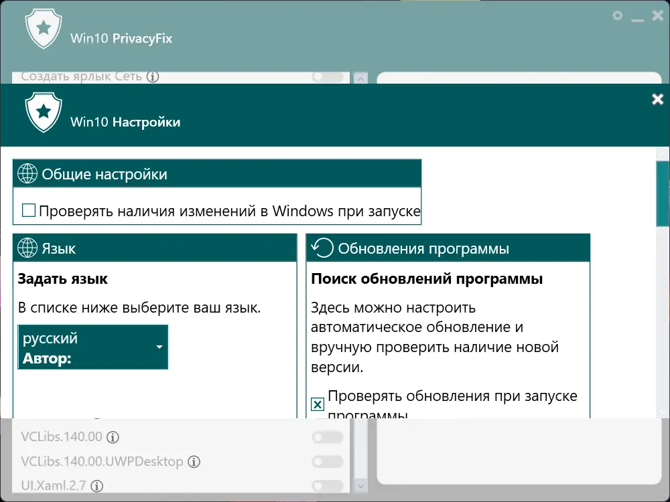670x502 pixels.
Task: Click the globe icon on the Общие настройки header
Action: (27, 173)
